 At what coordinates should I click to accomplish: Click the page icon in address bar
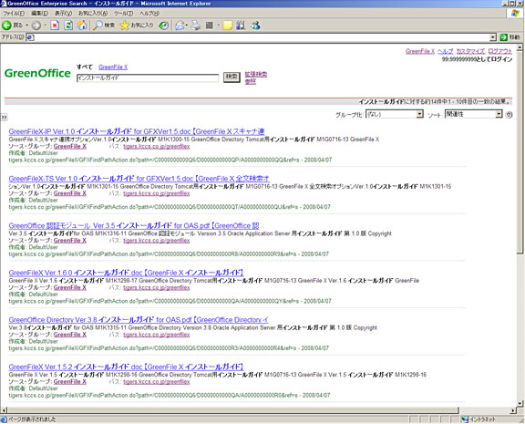(x=30, y=37)
